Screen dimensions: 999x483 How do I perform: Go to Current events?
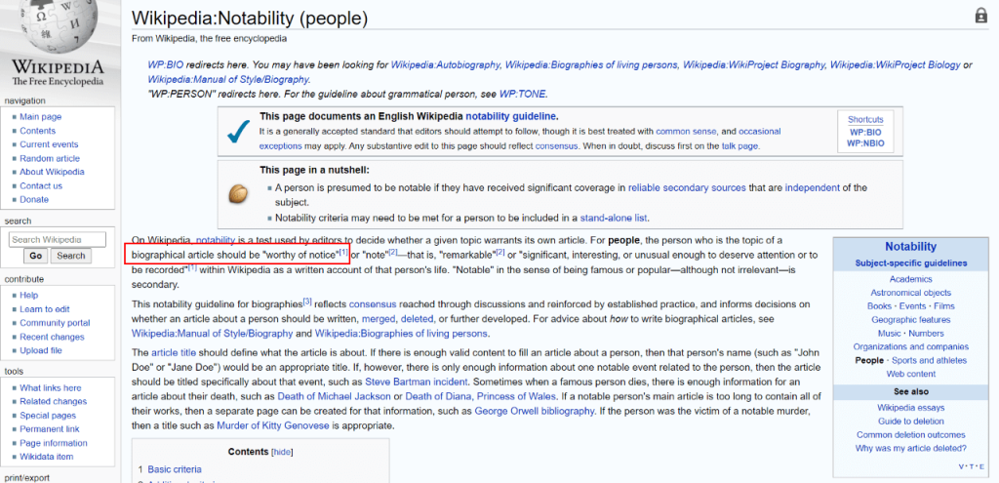coord(49,144)
